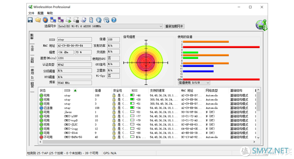Switch to the 地图 vertical tab

tap(32, 85)
